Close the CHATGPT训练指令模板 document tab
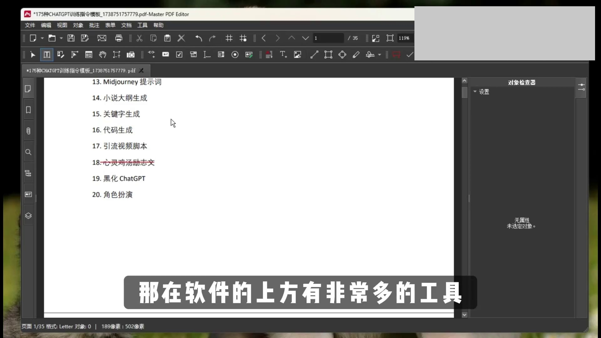 tap(141, 70)
